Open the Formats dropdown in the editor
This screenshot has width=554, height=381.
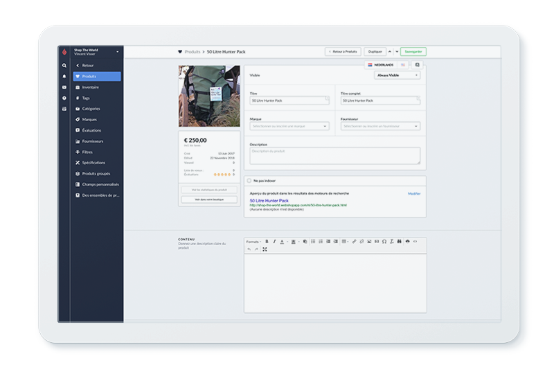tap(253, 242)
